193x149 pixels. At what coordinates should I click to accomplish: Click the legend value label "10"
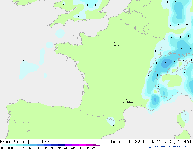pyautogui.click(x=38, y=148)
